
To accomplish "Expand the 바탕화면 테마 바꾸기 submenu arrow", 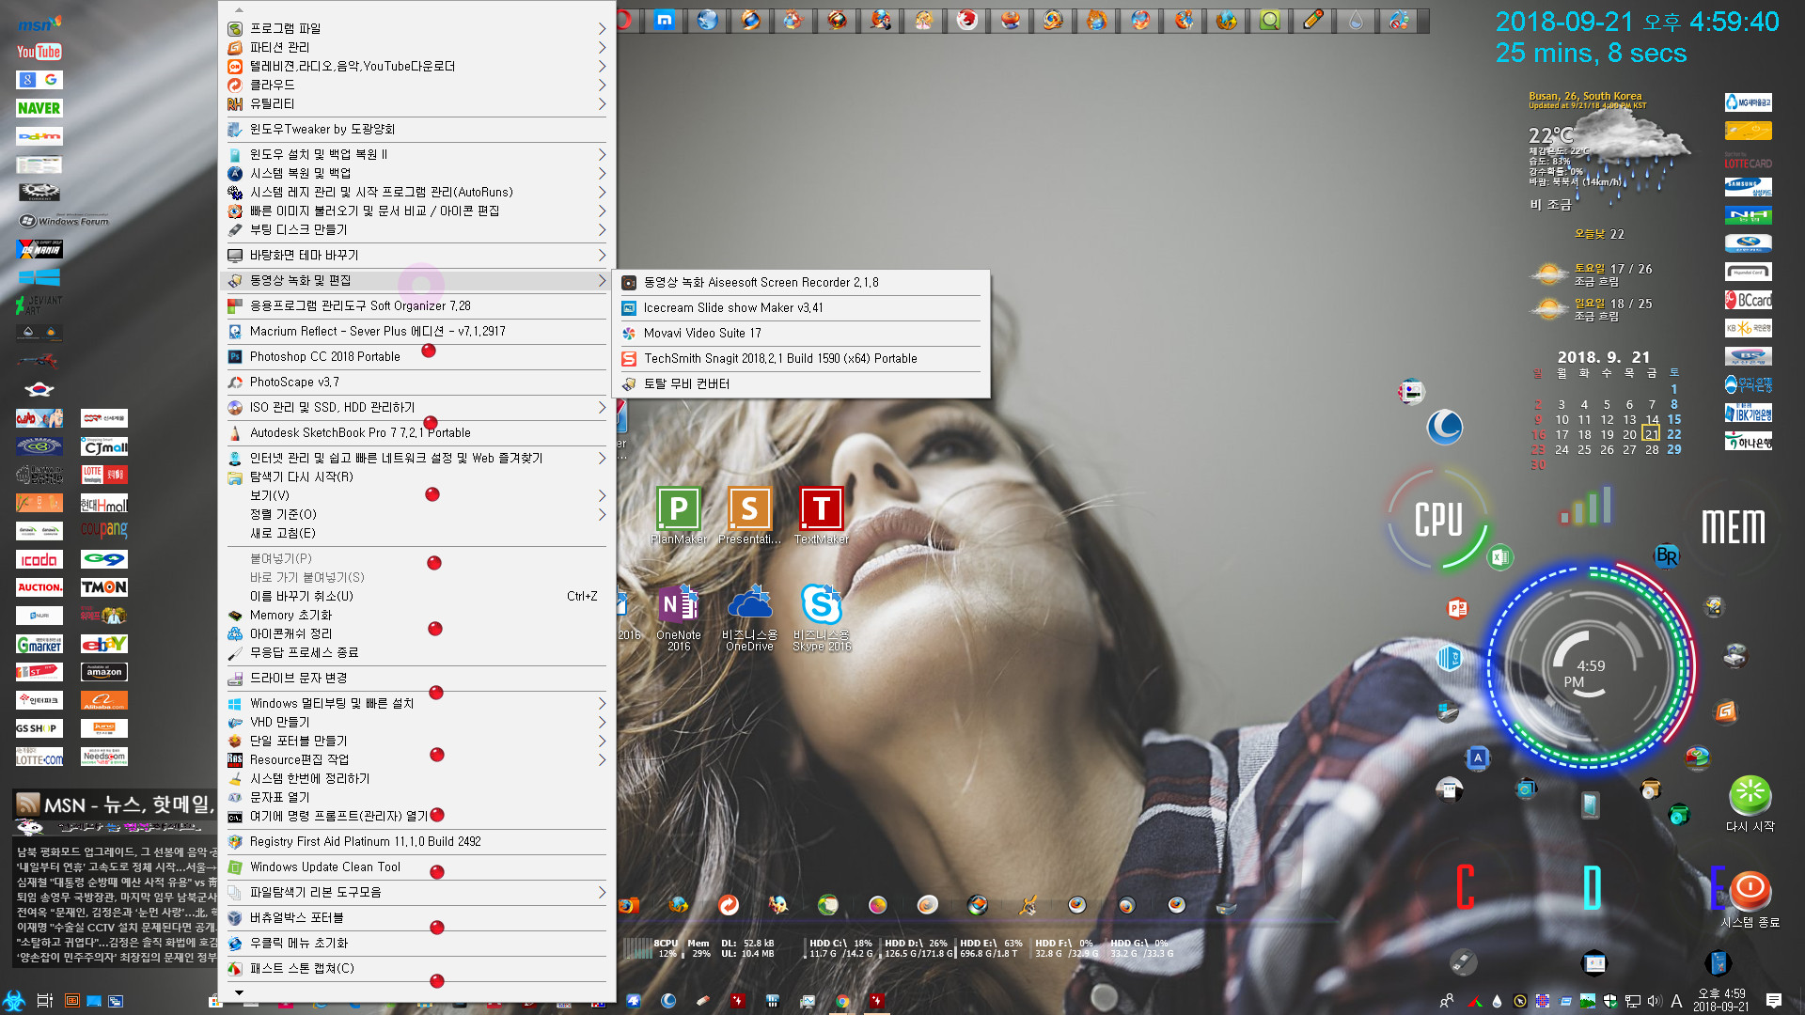I will tap(602, 255).
